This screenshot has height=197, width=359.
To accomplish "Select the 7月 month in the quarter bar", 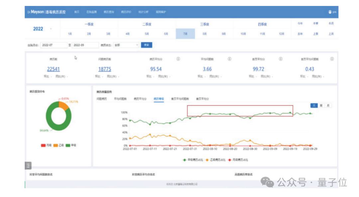I will coord(185,34).
